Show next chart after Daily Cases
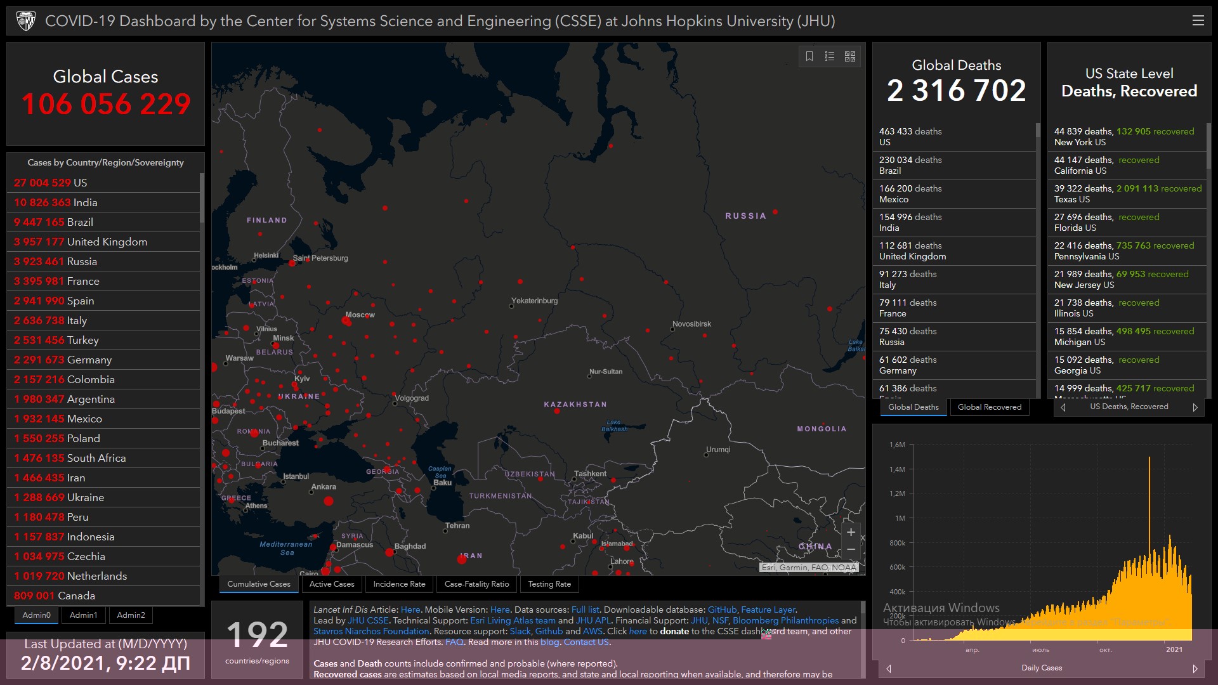Viewport: 1218px width, 685px height. (1195, 669)
